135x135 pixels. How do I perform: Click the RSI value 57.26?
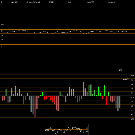click(x=124, y=31)
